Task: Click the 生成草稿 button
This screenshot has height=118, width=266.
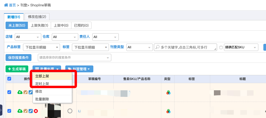Action: coord(17,69)
